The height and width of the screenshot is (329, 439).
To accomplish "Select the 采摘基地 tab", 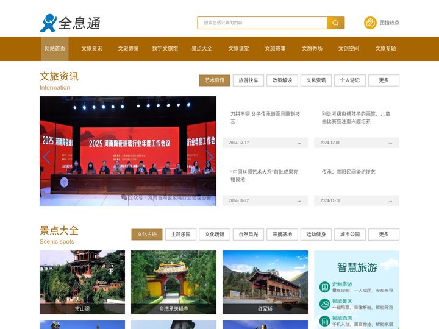I will click(282, 235).
